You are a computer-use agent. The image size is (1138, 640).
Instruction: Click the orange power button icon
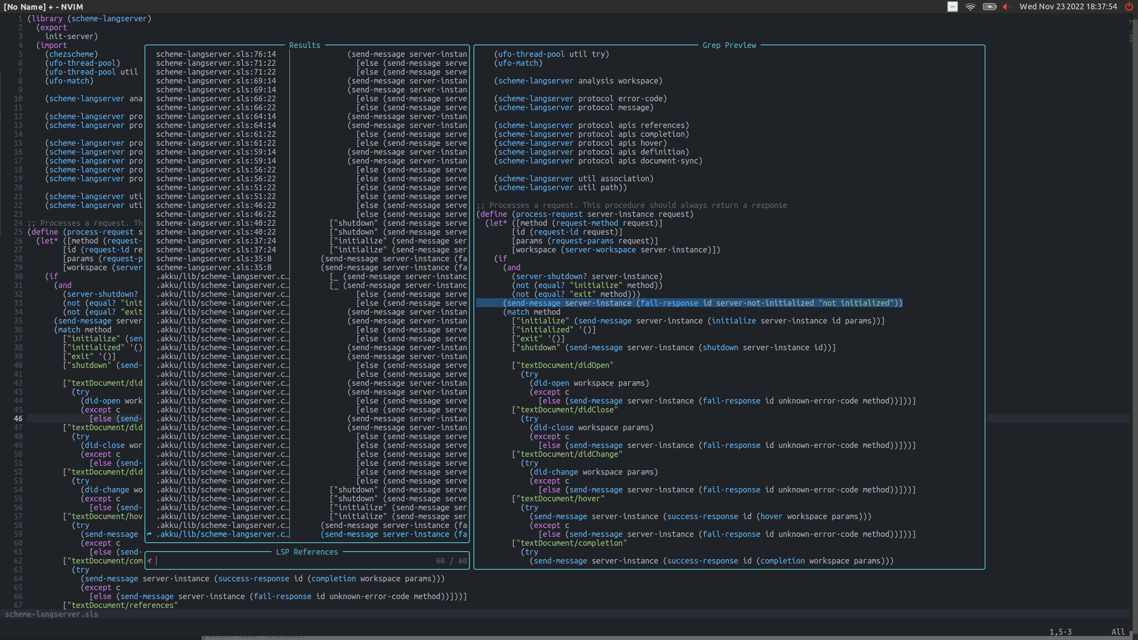(x=1129, y=7)
